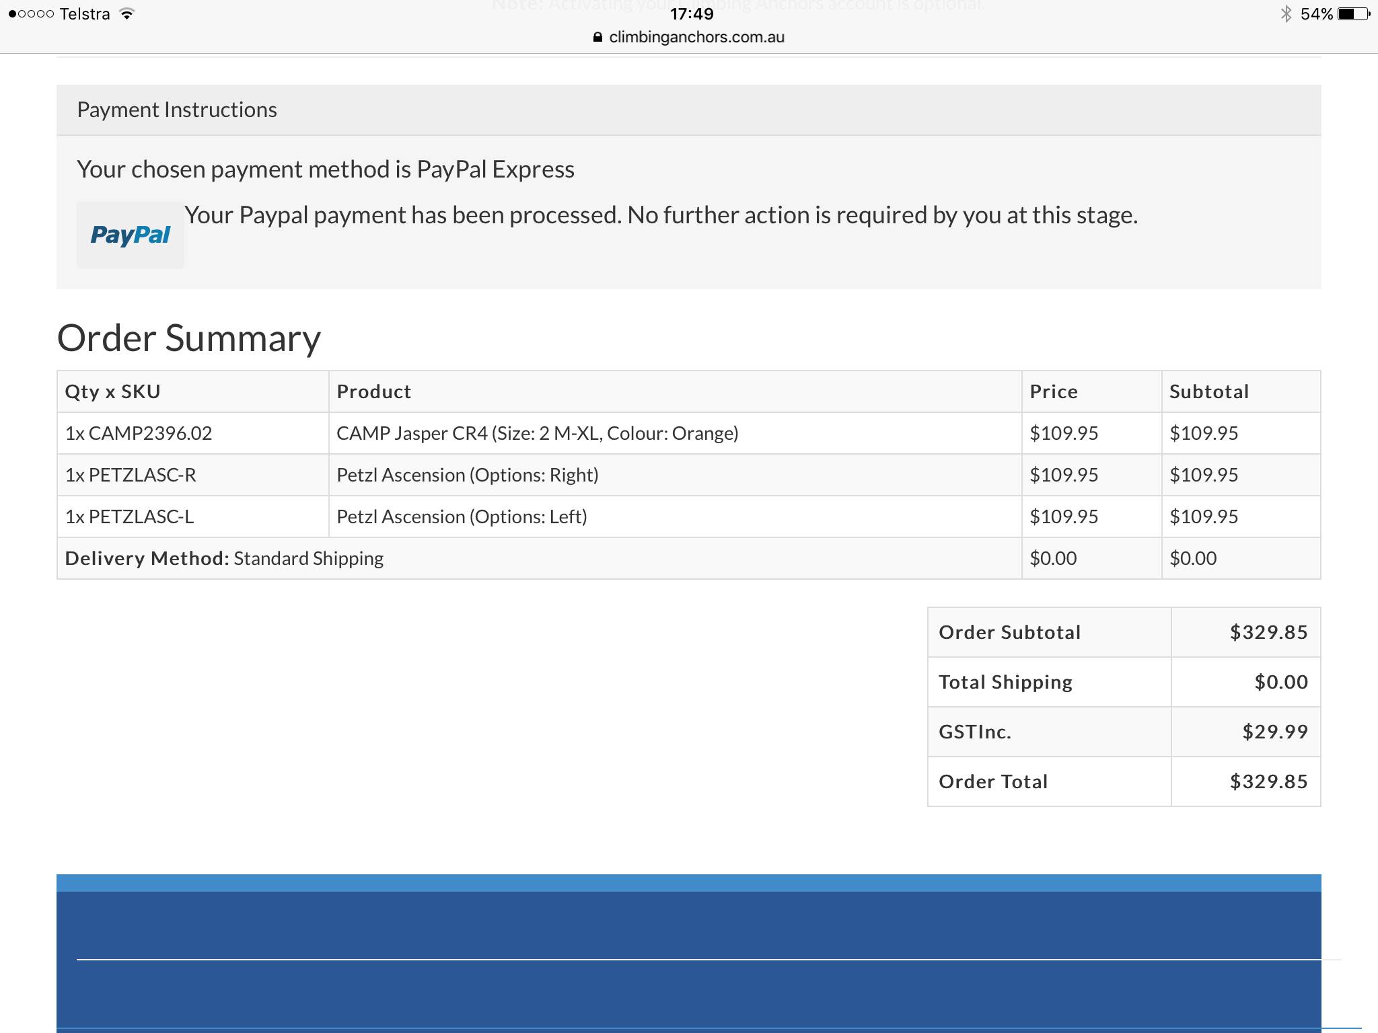Click the Order Summary heading
The height and width of the screenshot is (1033, 1378).
(189, 338)
